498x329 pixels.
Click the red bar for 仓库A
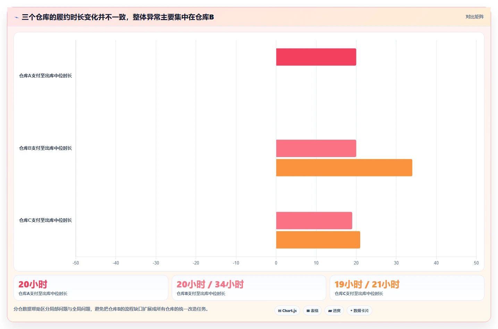coord(316,57)
